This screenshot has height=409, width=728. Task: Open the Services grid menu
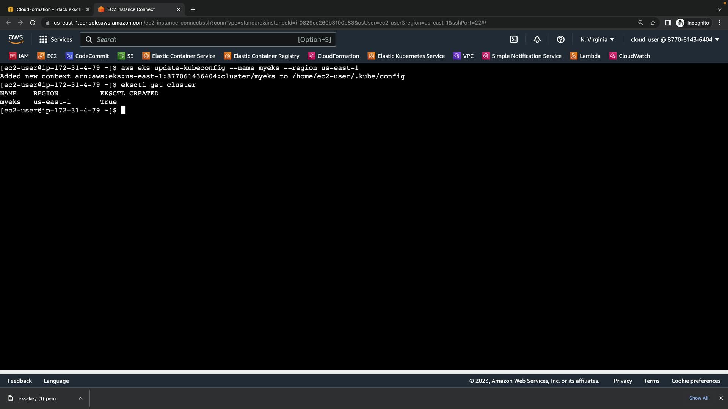tap(55, 39)
